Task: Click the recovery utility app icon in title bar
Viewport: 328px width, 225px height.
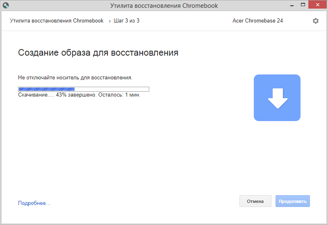Action: coord(6,5)
